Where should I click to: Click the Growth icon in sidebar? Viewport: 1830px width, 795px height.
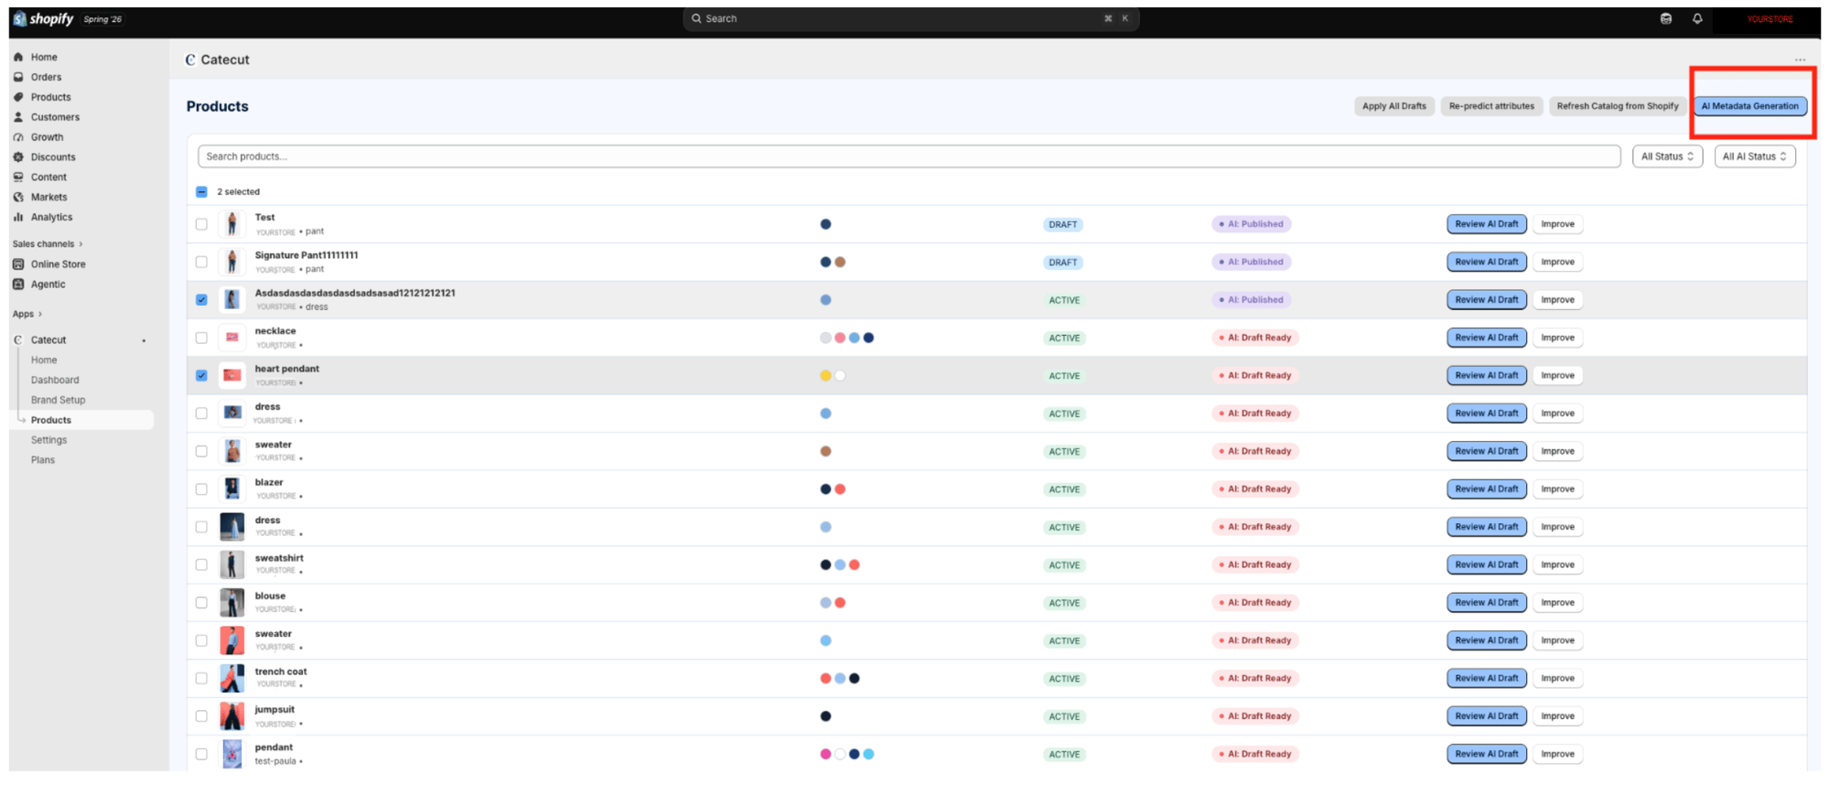tap(18, 137)
